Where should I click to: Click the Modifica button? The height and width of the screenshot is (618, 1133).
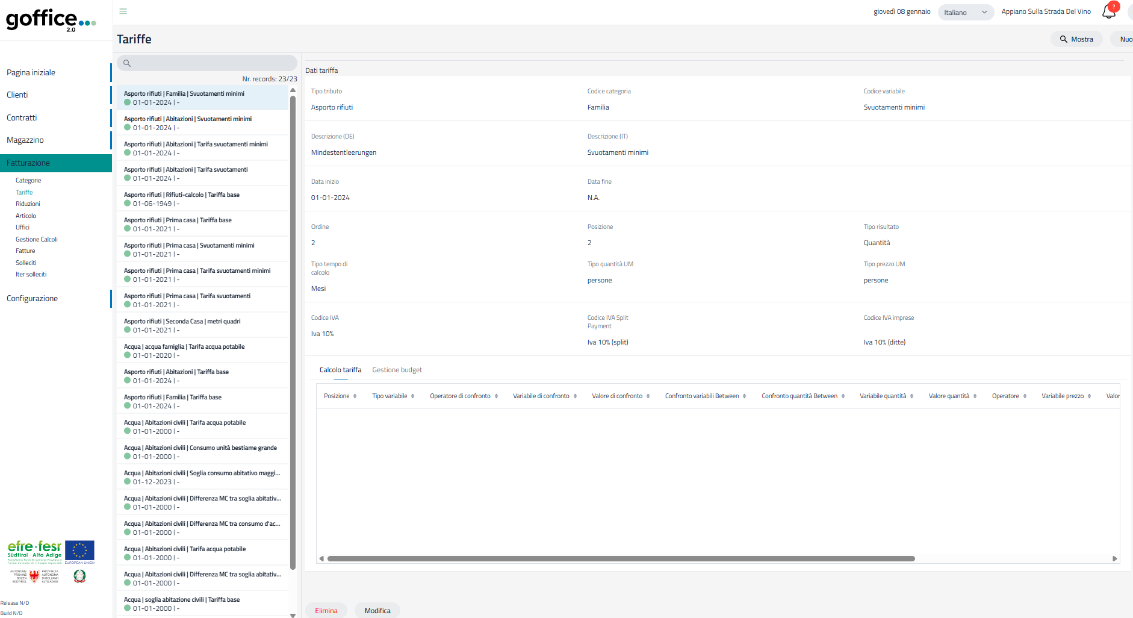click(377, 611)
